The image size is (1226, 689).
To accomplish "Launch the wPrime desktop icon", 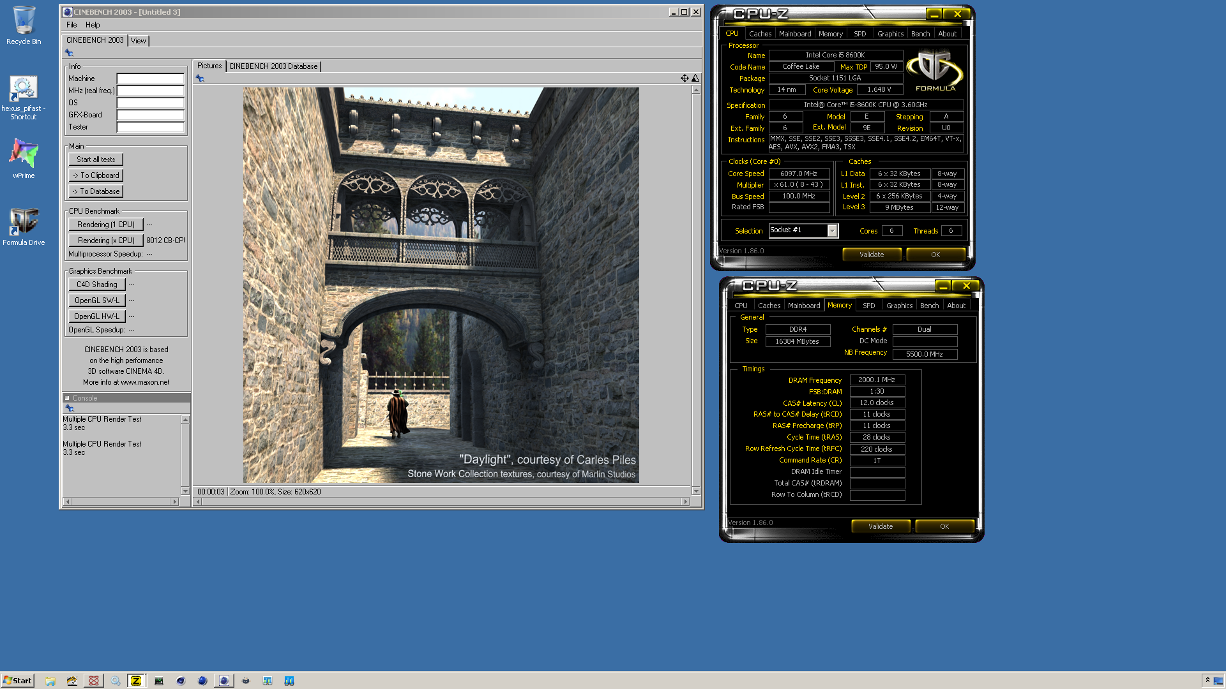I will [24, 158].
